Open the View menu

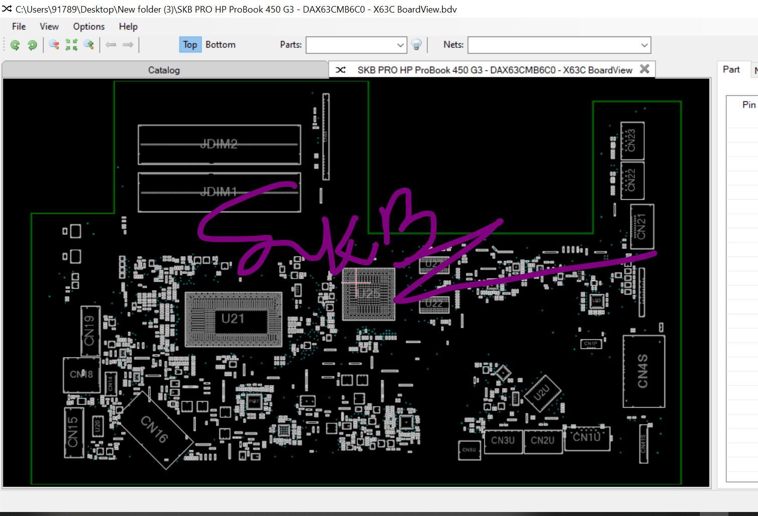[49, 27]
